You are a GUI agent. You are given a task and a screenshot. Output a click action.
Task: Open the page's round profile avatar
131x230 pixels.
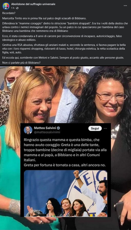click(x=6, y=6)
